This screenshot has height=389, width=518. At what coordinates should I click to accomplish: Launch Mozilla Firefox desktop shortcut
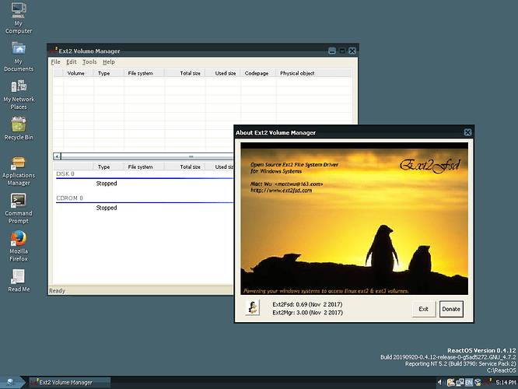pos(19,247)
